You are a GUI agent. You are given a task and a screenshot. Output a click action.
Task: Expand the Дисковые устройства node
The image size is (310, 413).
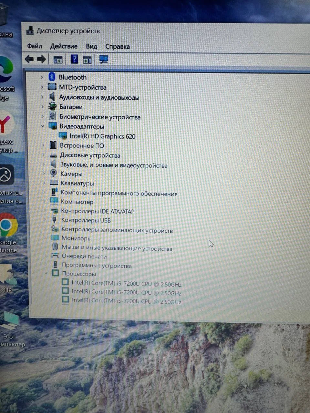pos(44,155)
